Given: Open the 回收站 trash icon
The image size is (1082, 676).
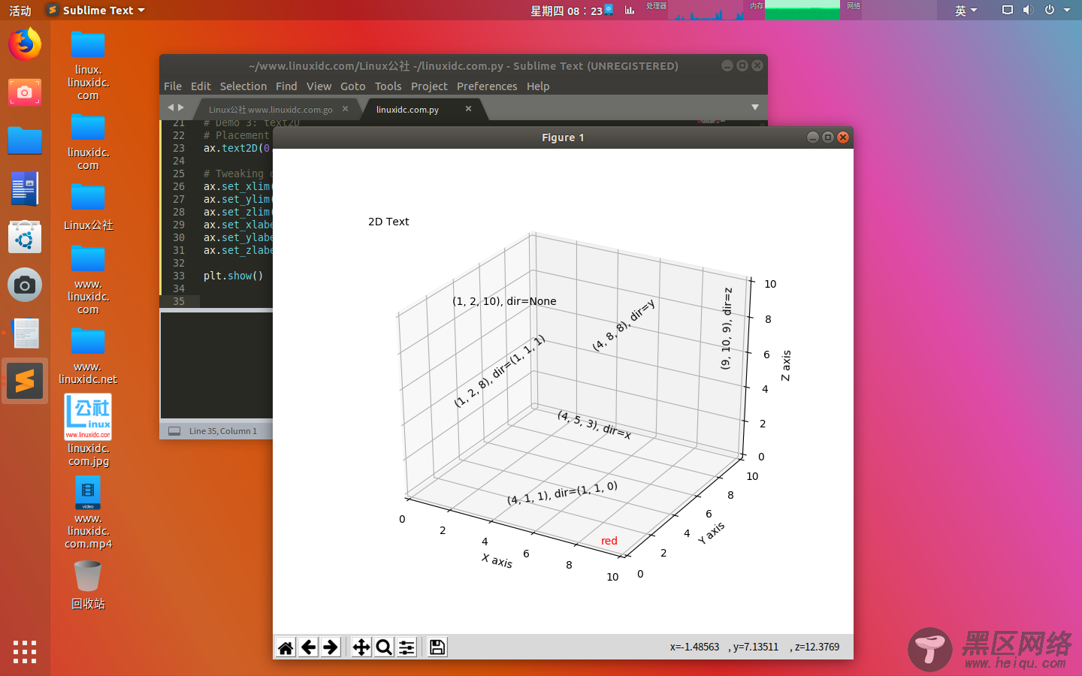Looking at the screenshot, I should [88, 586].
